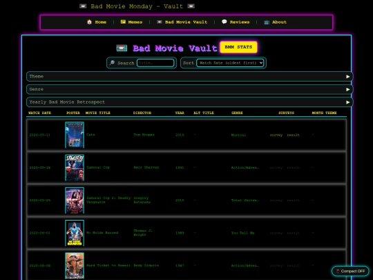Image resolution: width=373 pixels, height=280 pixels.
Task: Click the DIRECTOR column header
Action: [142, 113]
